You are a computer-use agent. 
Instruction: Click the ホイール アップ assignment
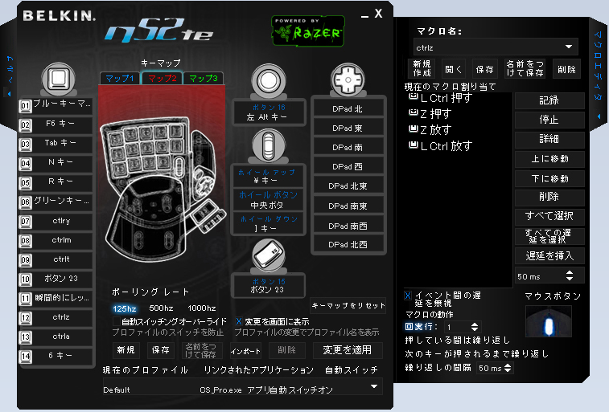tap(267, 177)
